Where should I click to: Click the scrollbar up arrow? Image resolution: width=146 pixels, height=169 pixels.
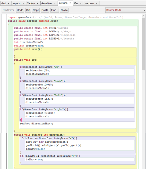[x=143, y=16]
